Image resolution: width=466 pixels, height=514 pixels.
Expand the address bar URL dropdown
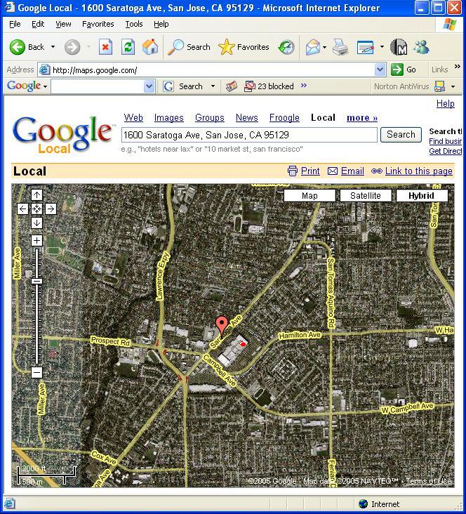[x=380, y=70]
